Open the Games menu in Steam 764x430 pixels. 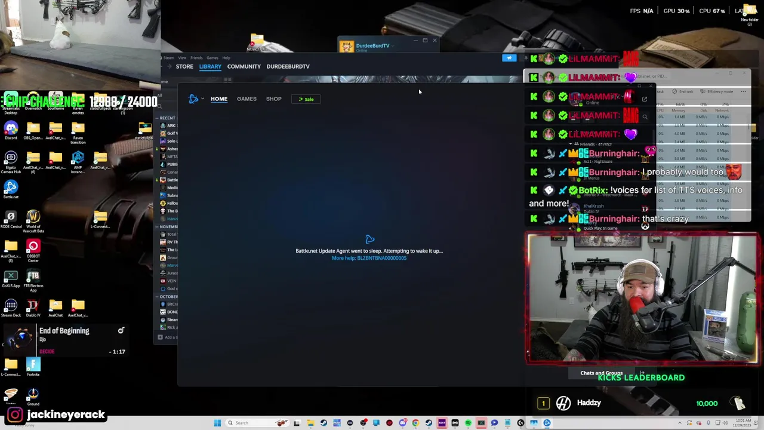[212, 58]
